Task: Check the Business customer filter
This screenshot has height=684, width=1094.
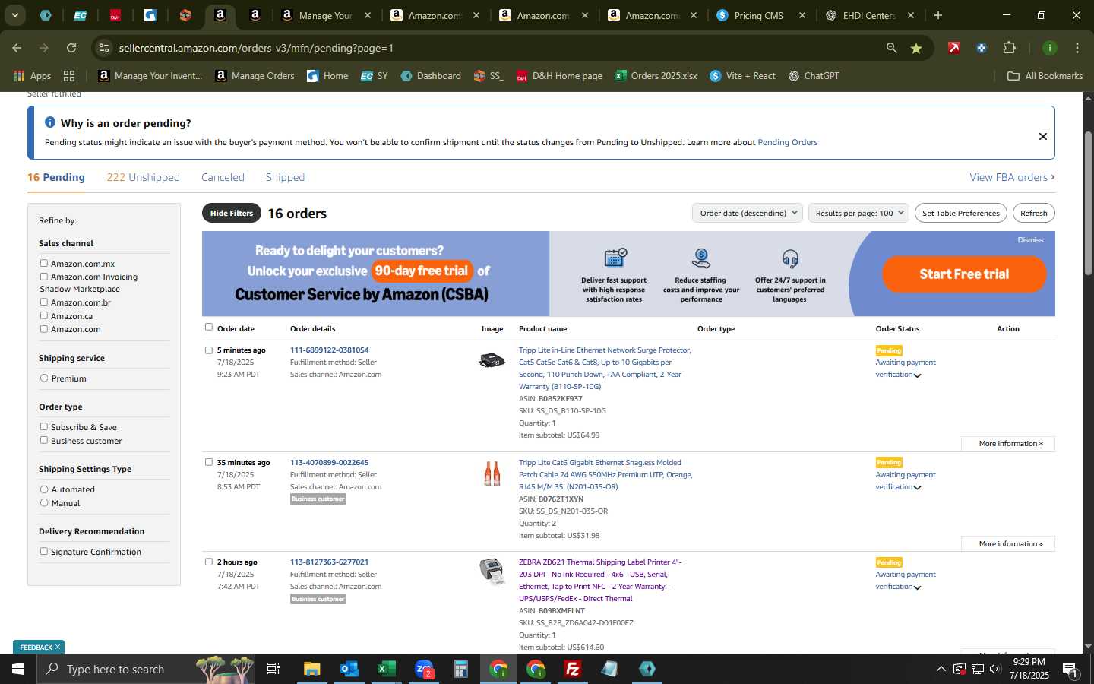Action: click(x=44, y=440)
